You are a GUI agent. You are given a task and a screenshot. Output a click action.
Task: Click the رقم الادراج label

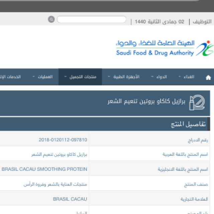point(198,140)
